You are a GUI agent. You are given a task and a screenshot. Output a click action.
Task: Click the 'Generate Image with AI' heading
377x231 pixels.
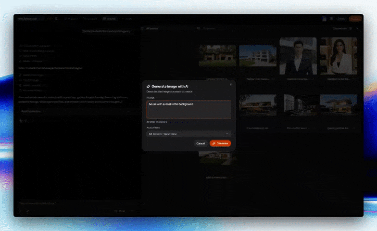point(170,87)
